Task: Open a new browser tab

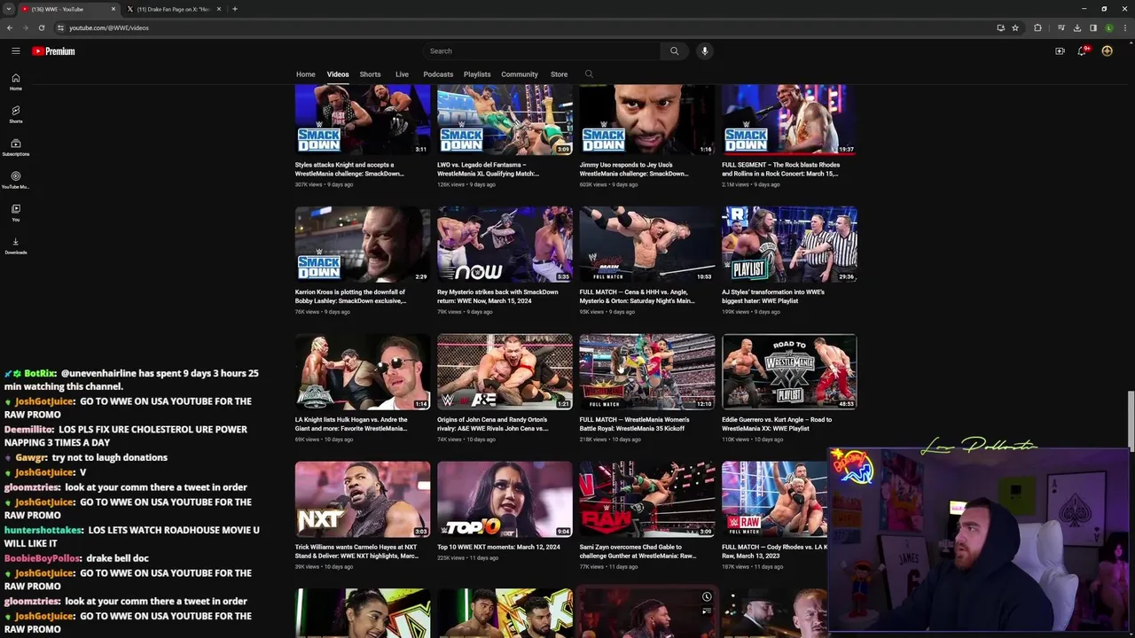Action: [235, 9]
